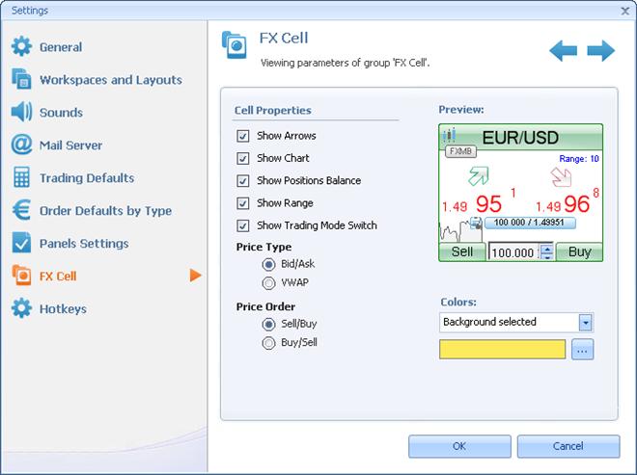Toggle the Show Chart checkbox
The height and width of the screenshot is (475, 637).
click(x=243, y=158)
